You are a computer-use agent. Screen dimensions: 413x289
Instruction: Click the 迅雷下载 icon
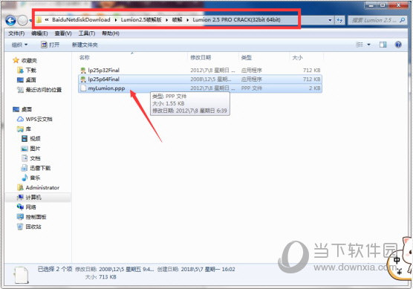[25, 168]
